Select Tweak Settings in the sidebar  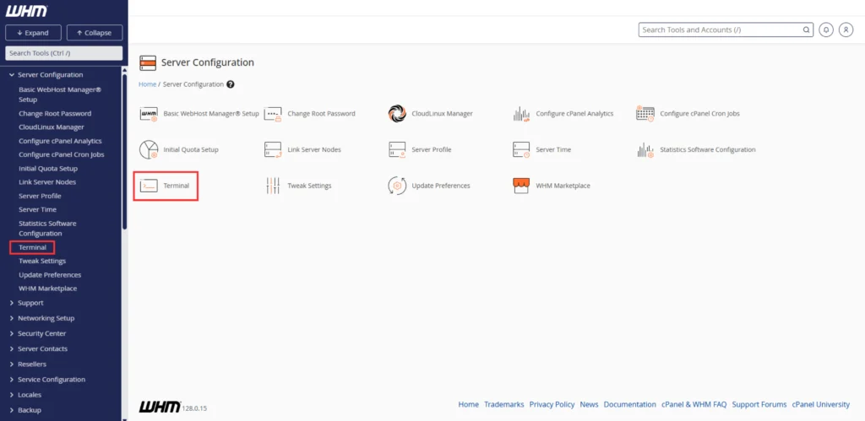coord(42,261)
